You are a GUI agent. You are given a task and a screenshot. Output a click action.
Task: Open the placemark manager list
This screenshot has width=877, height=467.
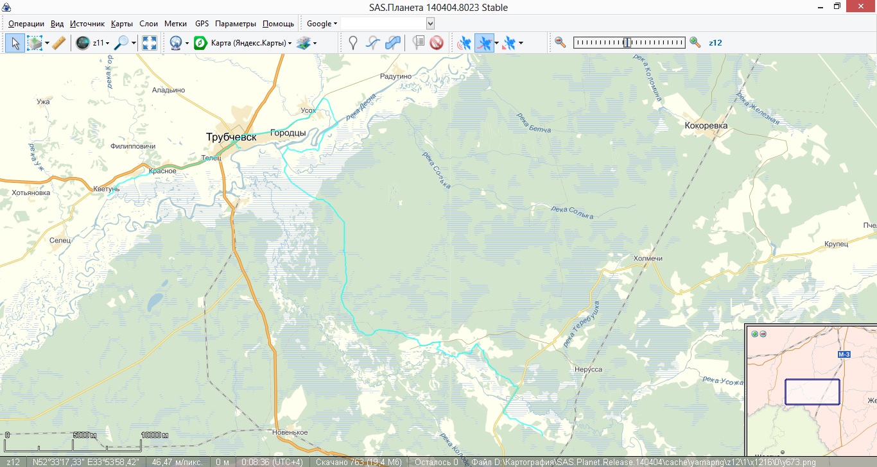pos(419,43)
